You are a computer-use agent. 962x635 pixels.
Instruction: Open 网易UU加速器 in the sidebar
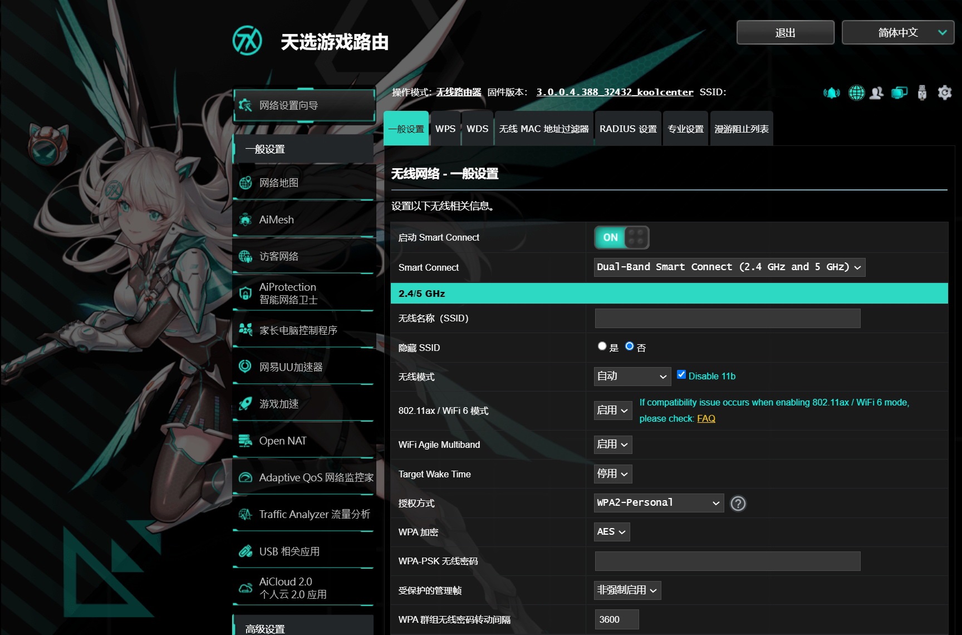(x=304, y=367)
